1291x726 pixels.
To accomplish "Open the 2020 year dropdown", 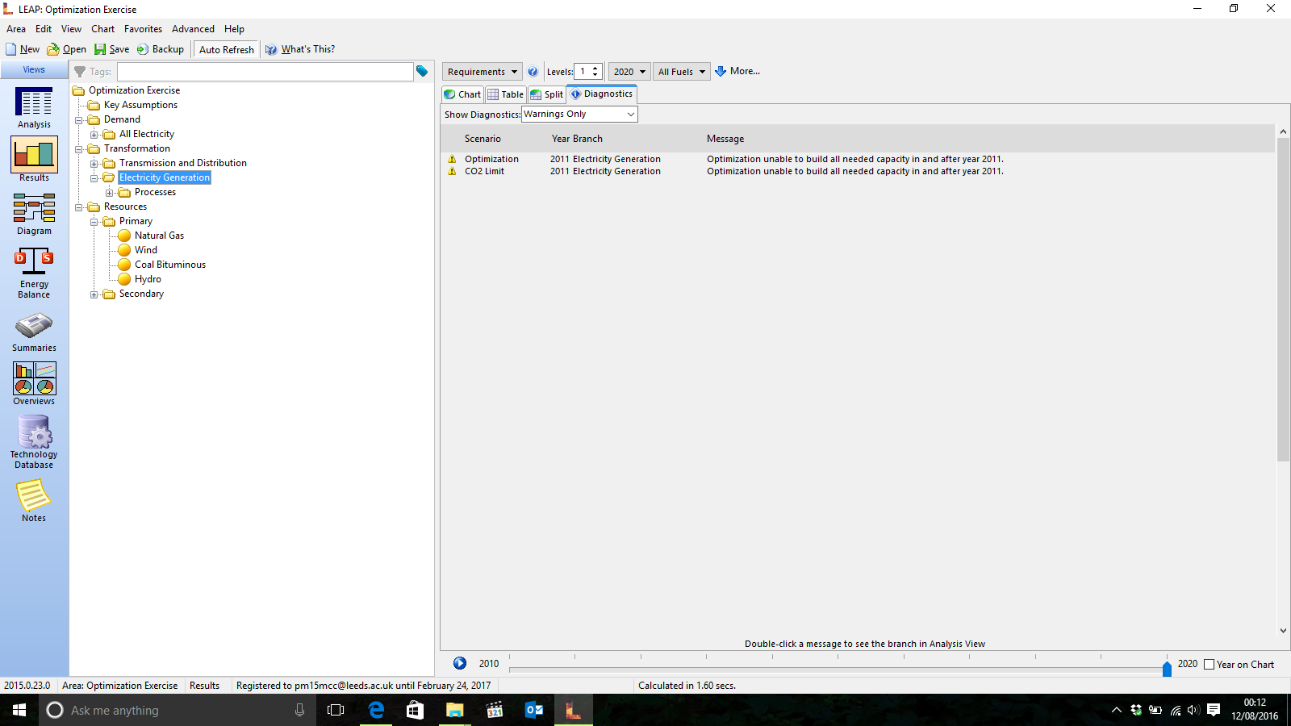I will (x=629, y=72).
